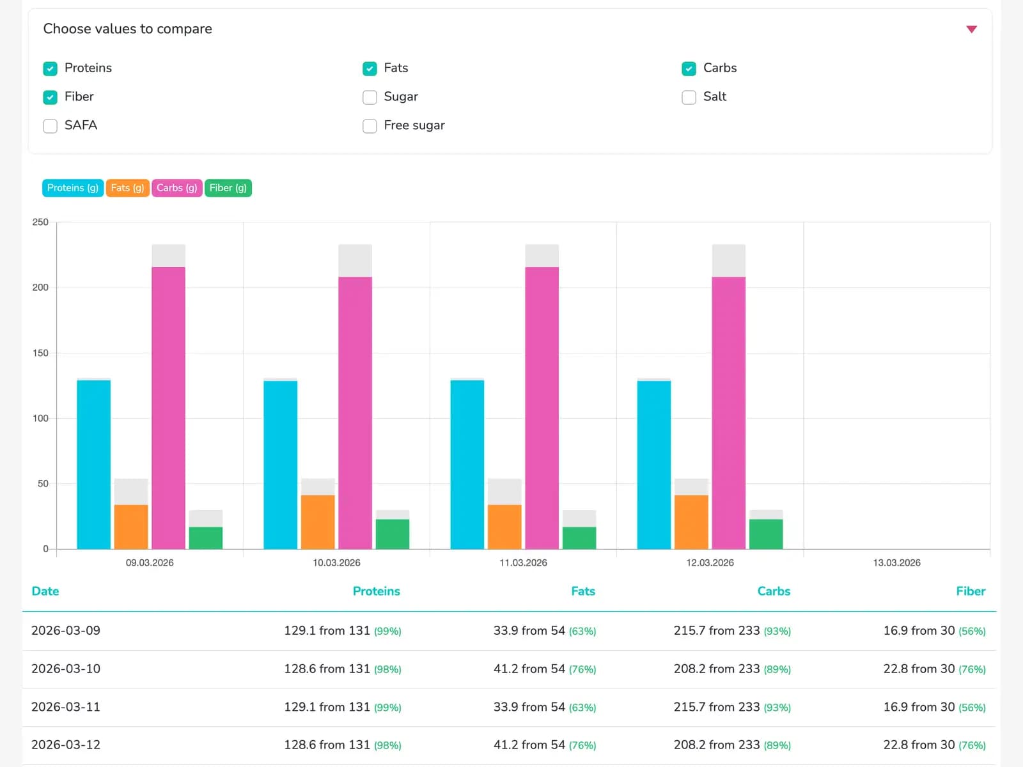This screenshot has height=767, width=1023.
Task: Toggle the Fats (g) legend pill
Action: (127, 188)
